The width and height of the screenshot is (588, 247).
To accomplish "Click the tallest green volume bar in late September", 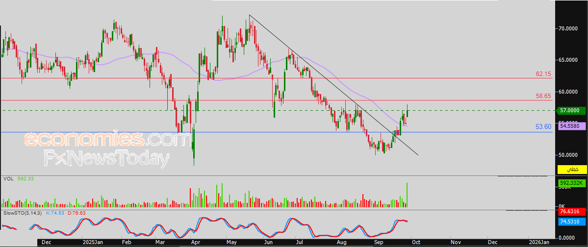I will (x=407, y=195).
